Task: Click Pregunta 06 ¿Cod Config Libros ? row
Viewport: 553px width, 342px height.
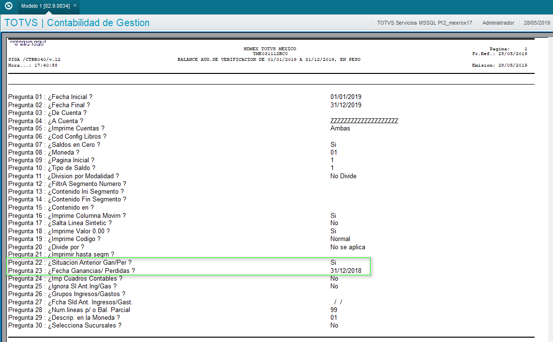Action: coord(57,136)
